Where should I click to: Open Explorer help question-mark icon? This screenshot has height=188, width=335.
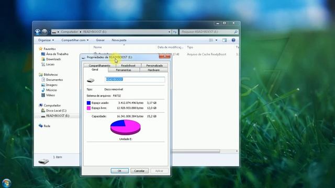tap(233, 40)
